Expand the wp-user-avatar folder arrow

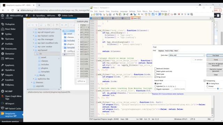tap(33, 47)
